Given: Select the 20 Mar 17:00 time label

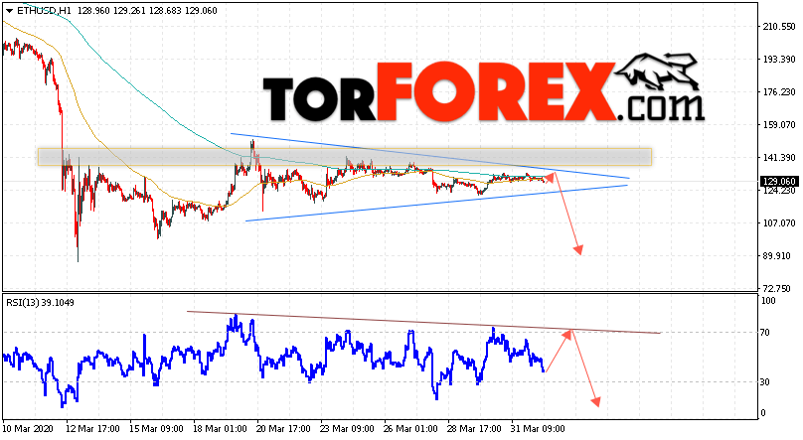Looking at the screenshot, I should click(283, 429).
